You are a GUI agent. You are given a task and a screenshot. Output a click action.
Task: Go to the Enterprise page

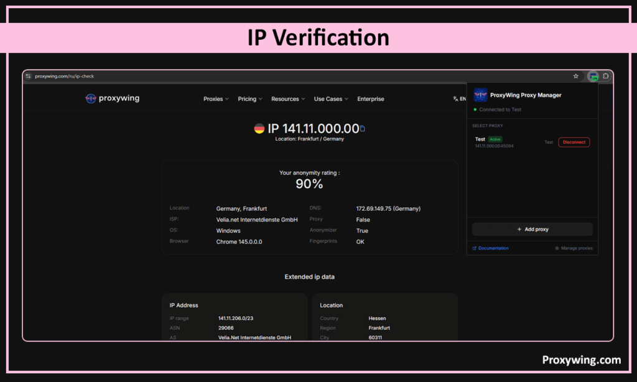[x=371, y=99]
